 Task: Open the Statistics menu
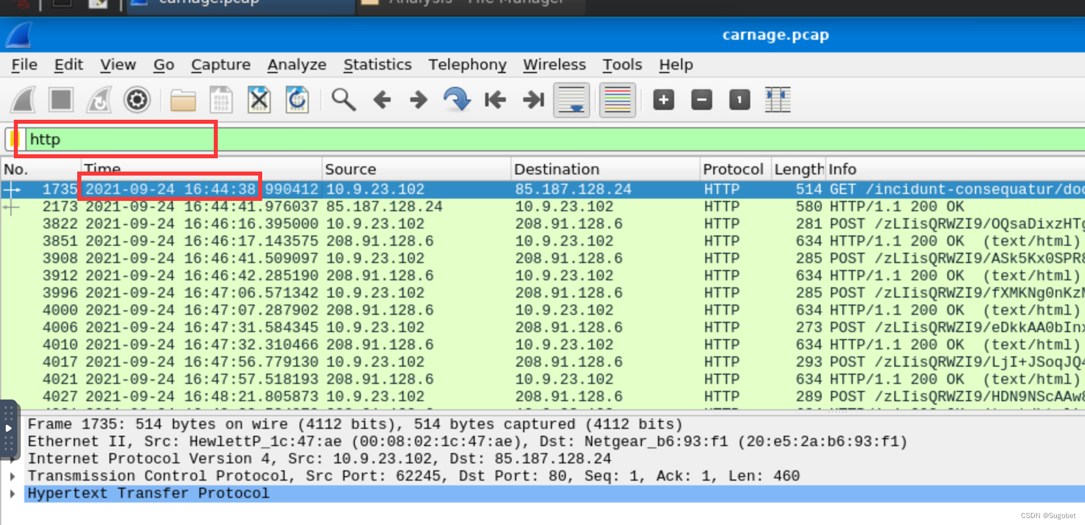tap(377, 64)
